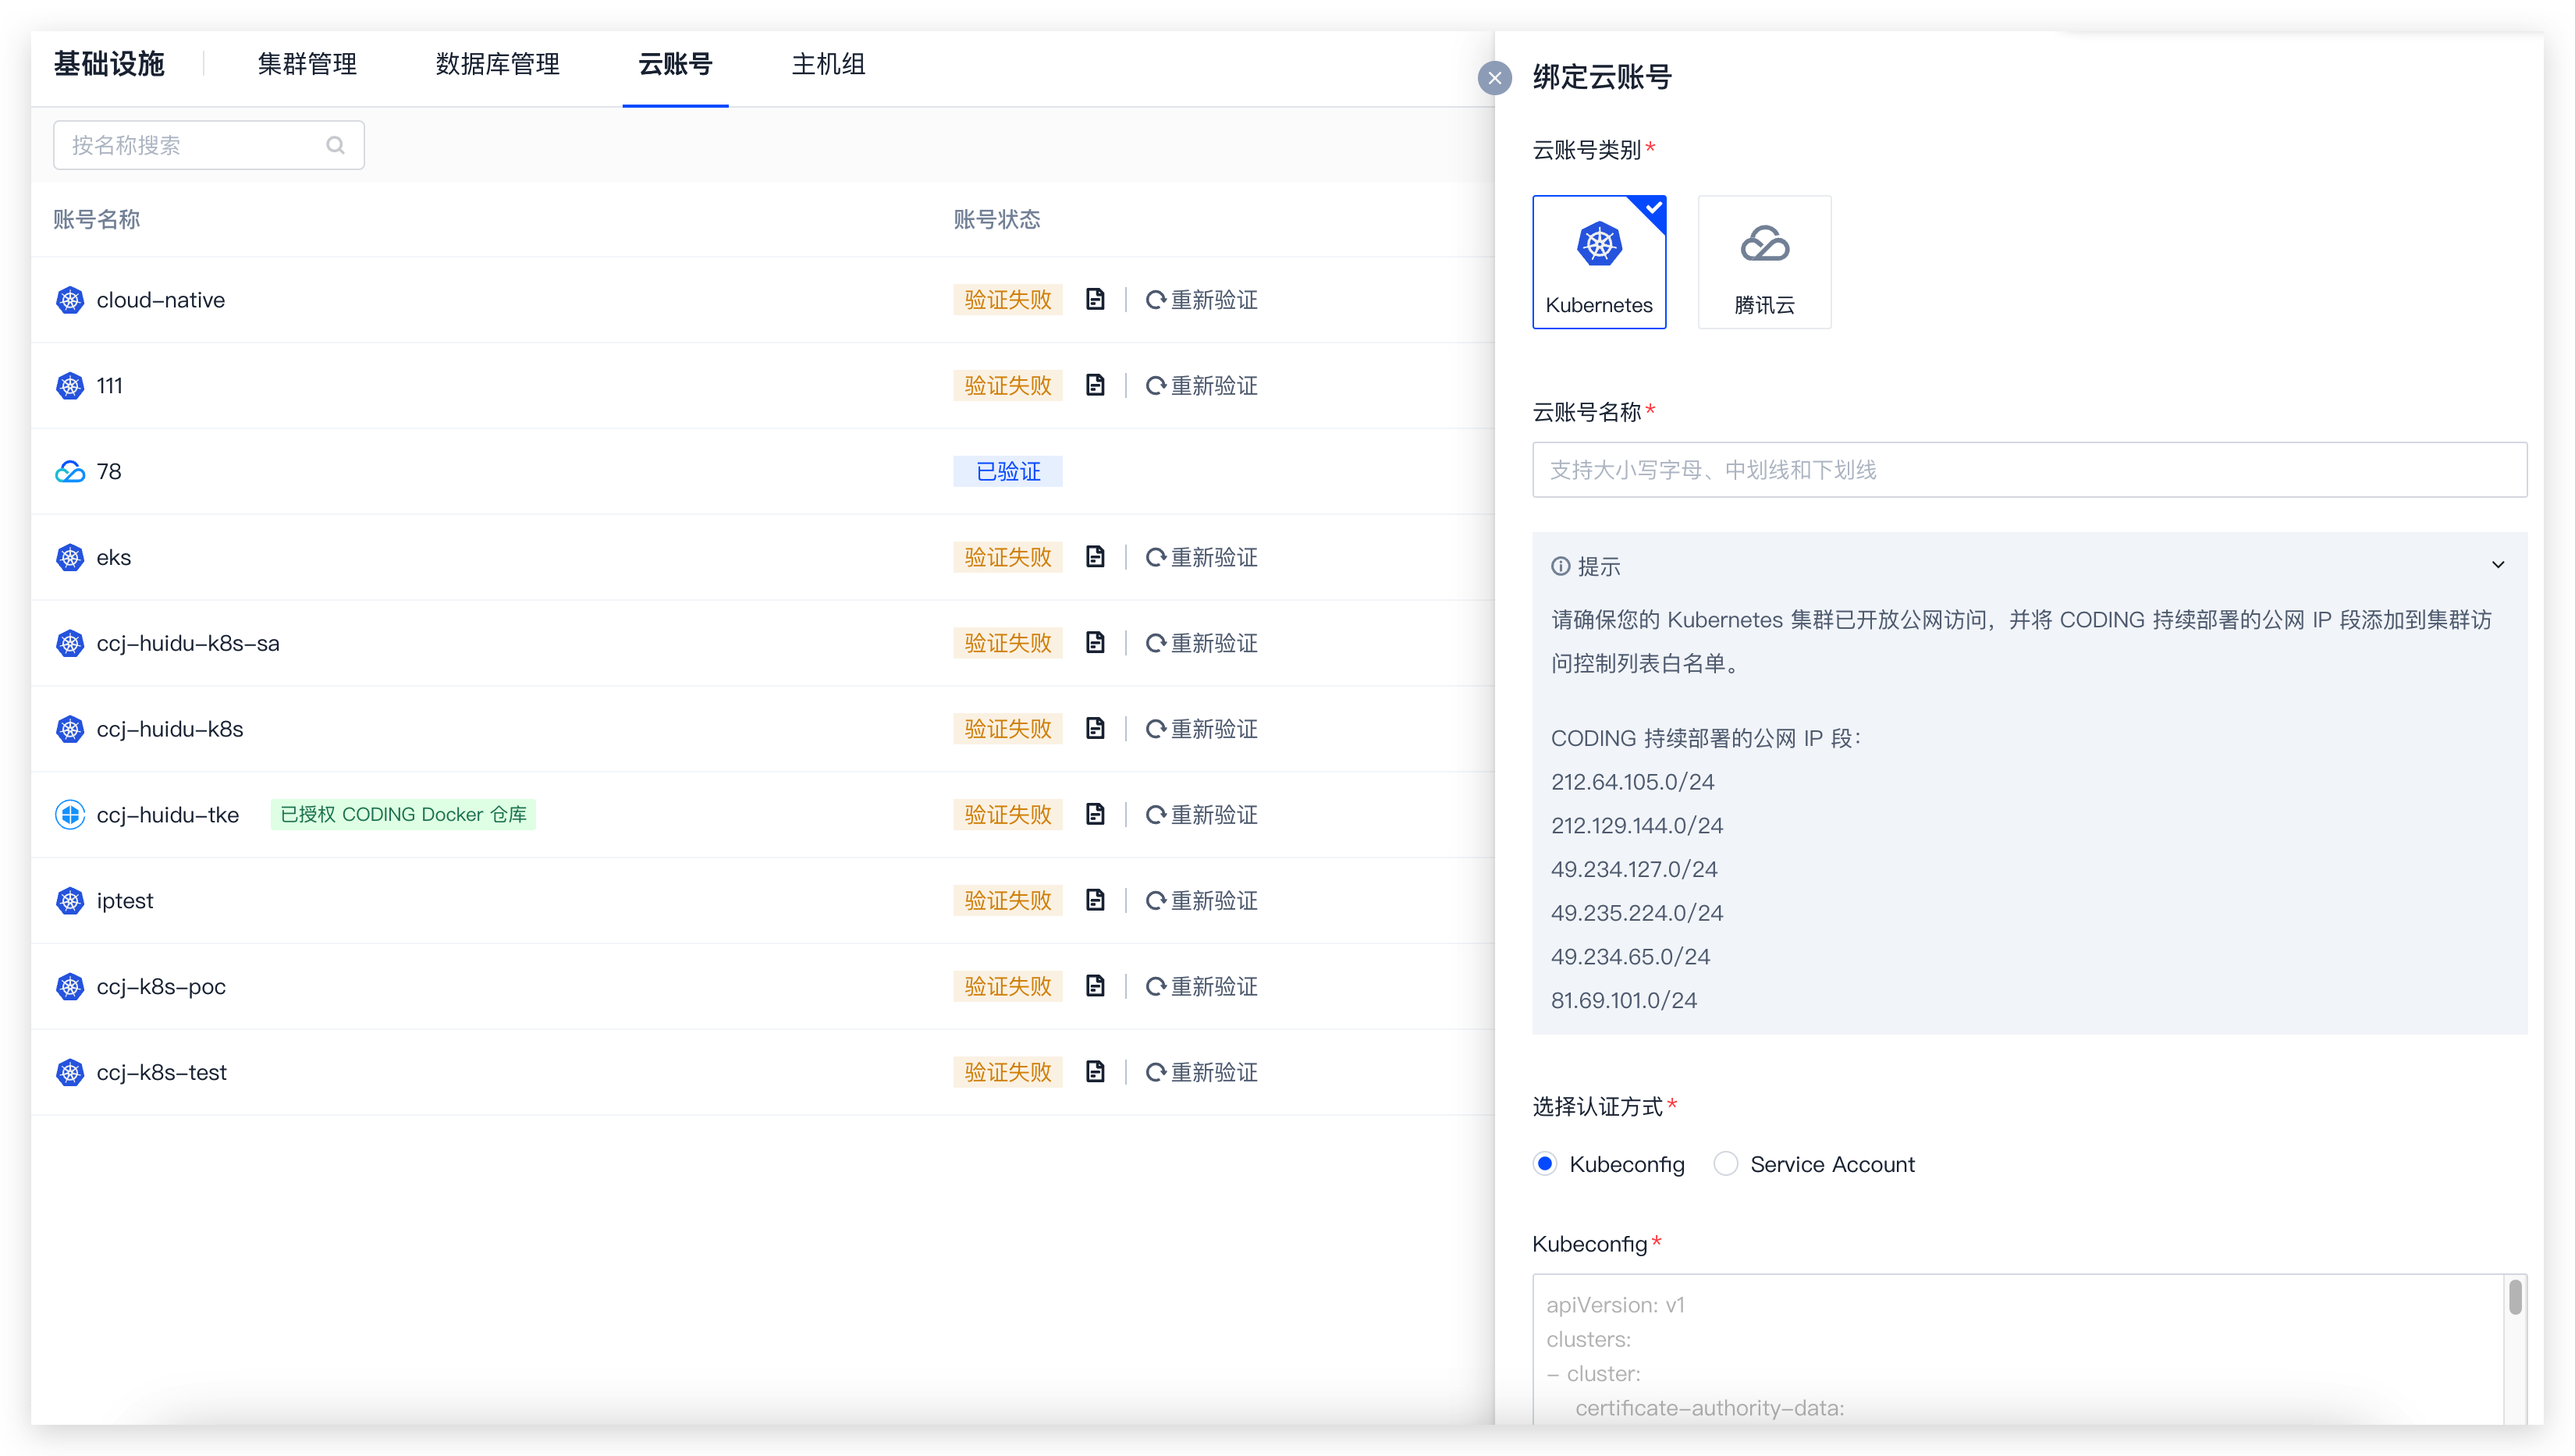Click the Tencent Cloud icon beside 78
This screenshot has width=2575, height=1456.
tap(70, 472)
